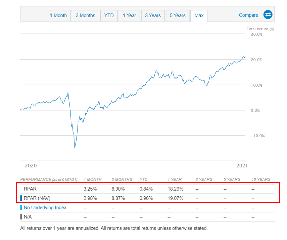Screen dimensions: 287x240
Task: Switch to the 1 Year tab
Action: 130,15
